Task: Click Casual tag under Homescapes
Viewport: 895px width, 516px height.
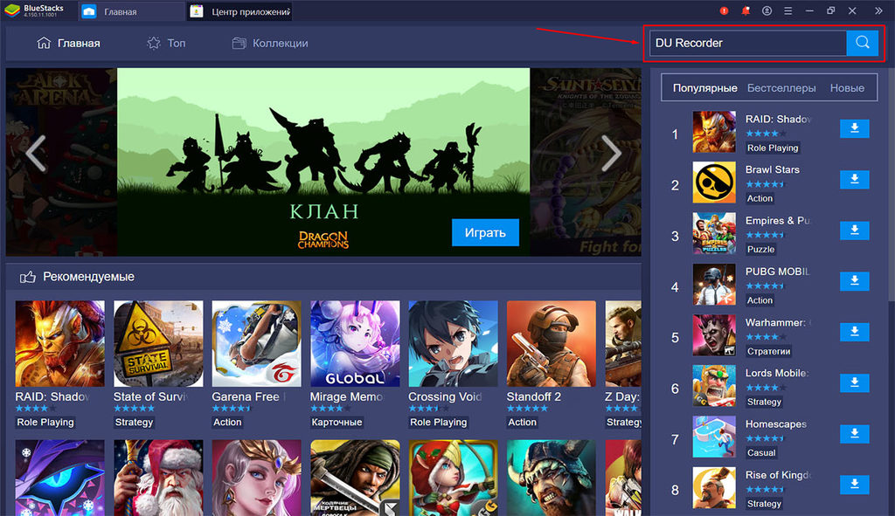Action: point(761,453)
